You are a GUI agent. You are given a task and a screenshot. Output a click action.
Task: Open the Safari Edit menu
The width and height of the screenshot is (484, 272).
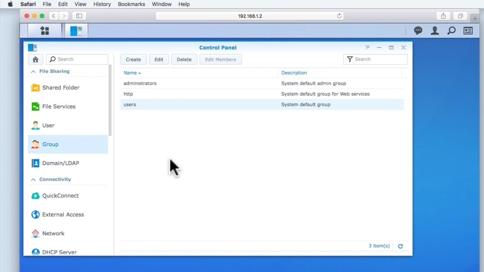click(63, 4)
